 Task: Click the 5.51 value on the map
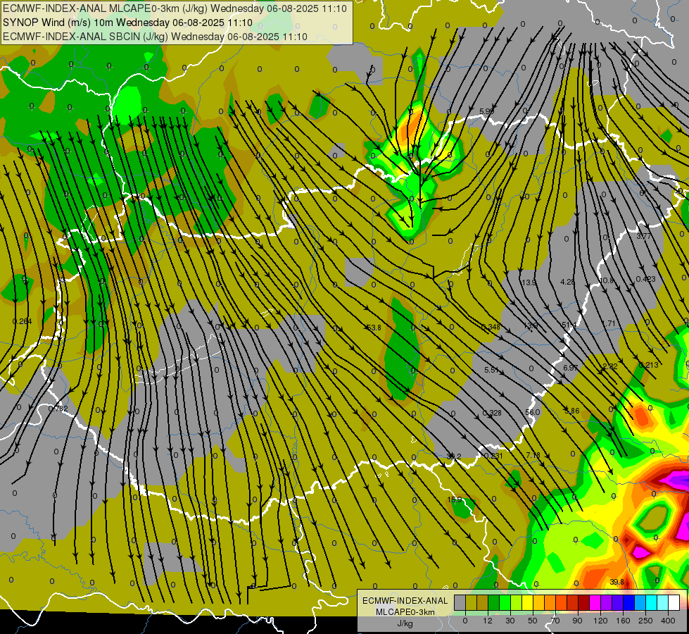(x=491, y=370)
